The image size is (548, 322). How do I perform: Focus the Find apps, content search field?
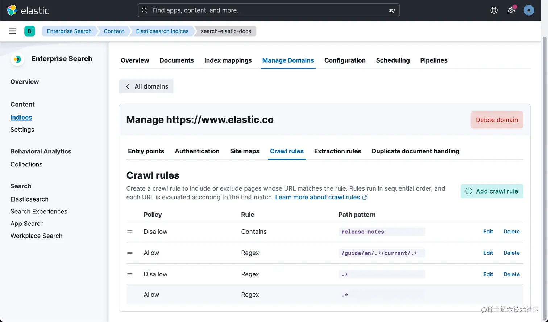click(x=269, y=10)
